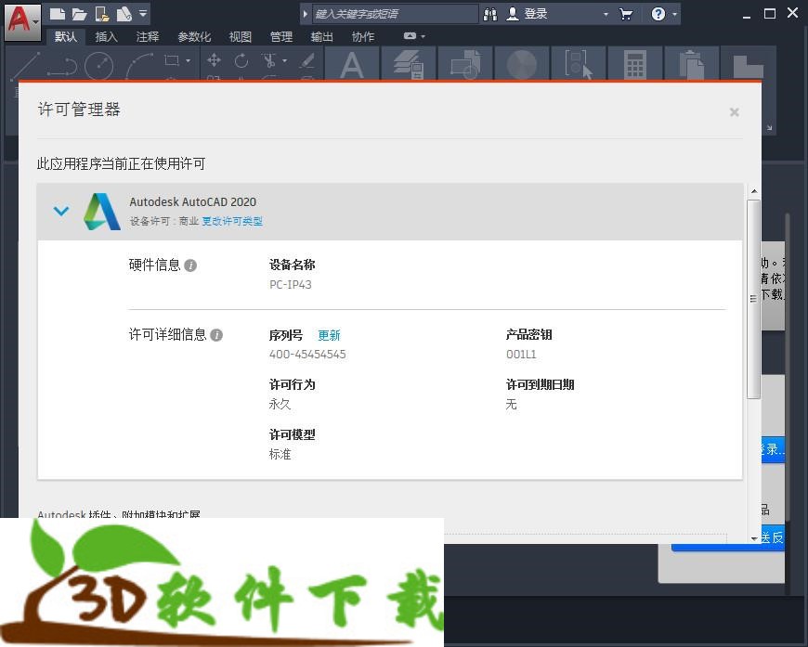Screen dimensions: 808x647
Task: Click the Open file folder icon
Action: (x=79, y=14)
